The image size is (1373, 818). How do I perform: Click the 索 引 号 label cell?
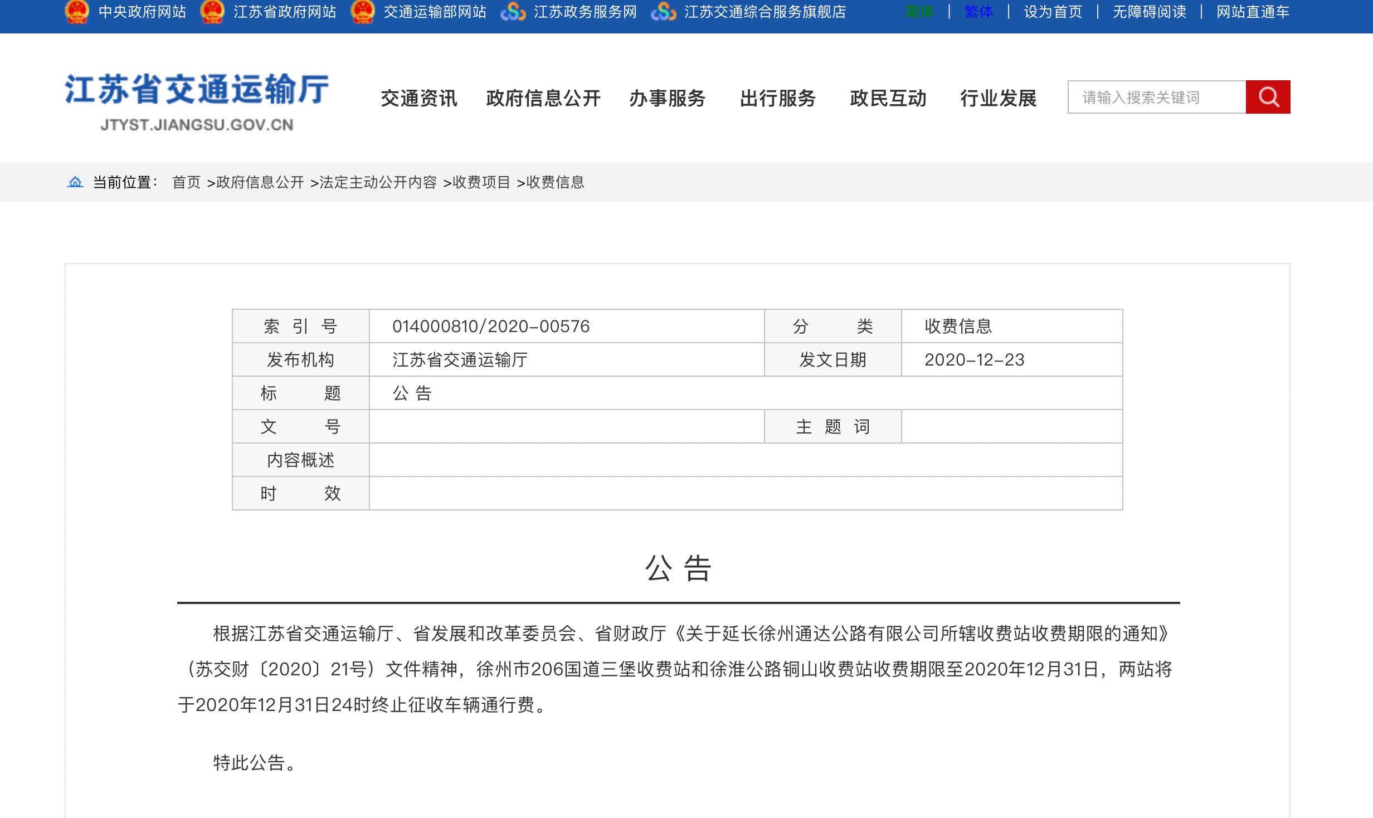301,326
